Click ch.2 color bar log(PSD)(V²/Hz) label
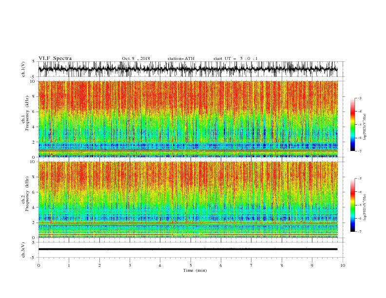The height and width of the screenshot is (298, 386). (365, 207)
